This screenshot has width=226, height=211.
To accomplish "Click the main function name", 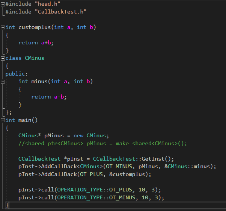I will pos(25,120).
